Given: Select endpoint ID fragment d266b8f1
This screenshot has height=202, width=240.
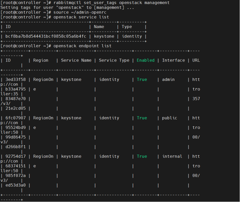Looking at the screenshot, I should [16, 147].
